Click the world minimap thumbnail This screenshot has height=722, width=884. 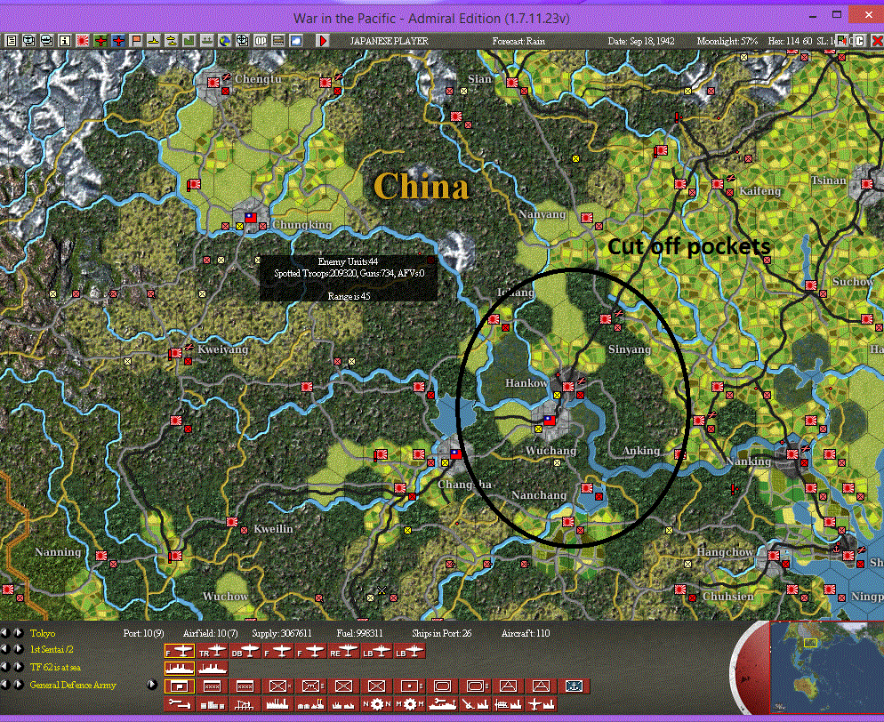(x=826, y=668)
